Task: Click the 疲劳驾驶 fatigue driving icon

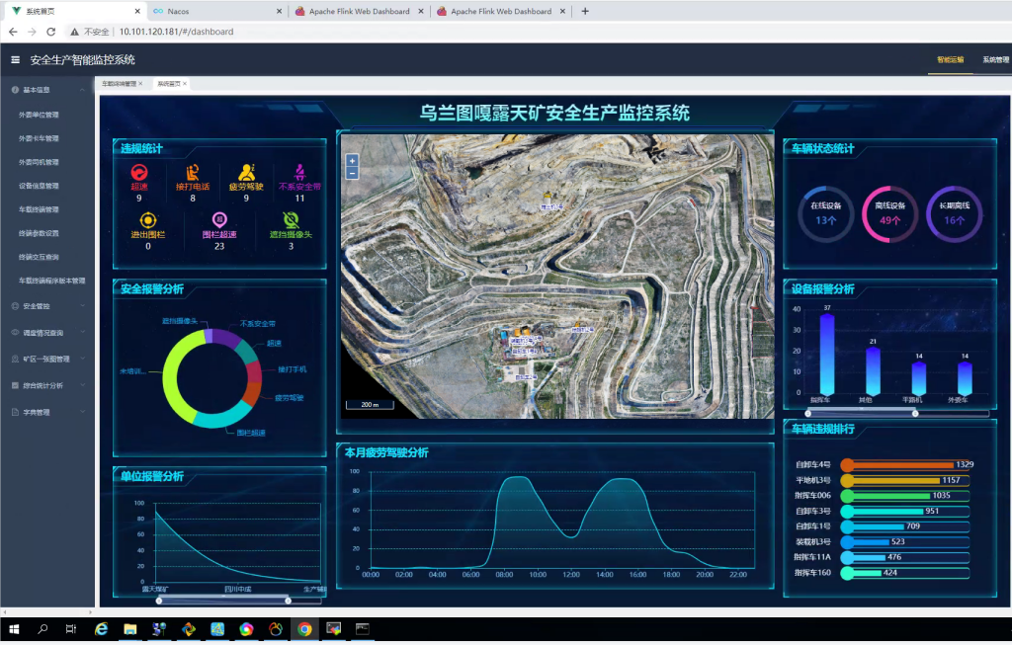Action: [246, 172]
